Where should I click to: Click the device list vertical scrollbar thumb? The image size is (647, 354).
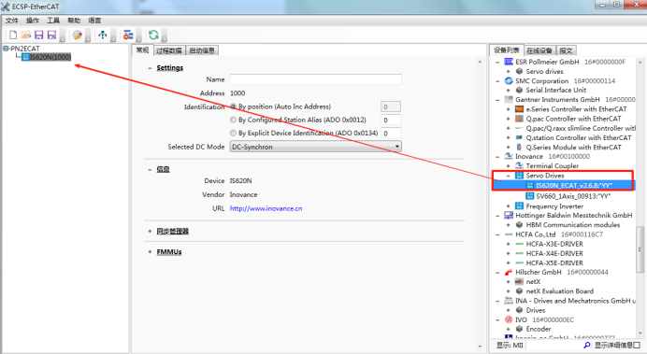(640, 248)
